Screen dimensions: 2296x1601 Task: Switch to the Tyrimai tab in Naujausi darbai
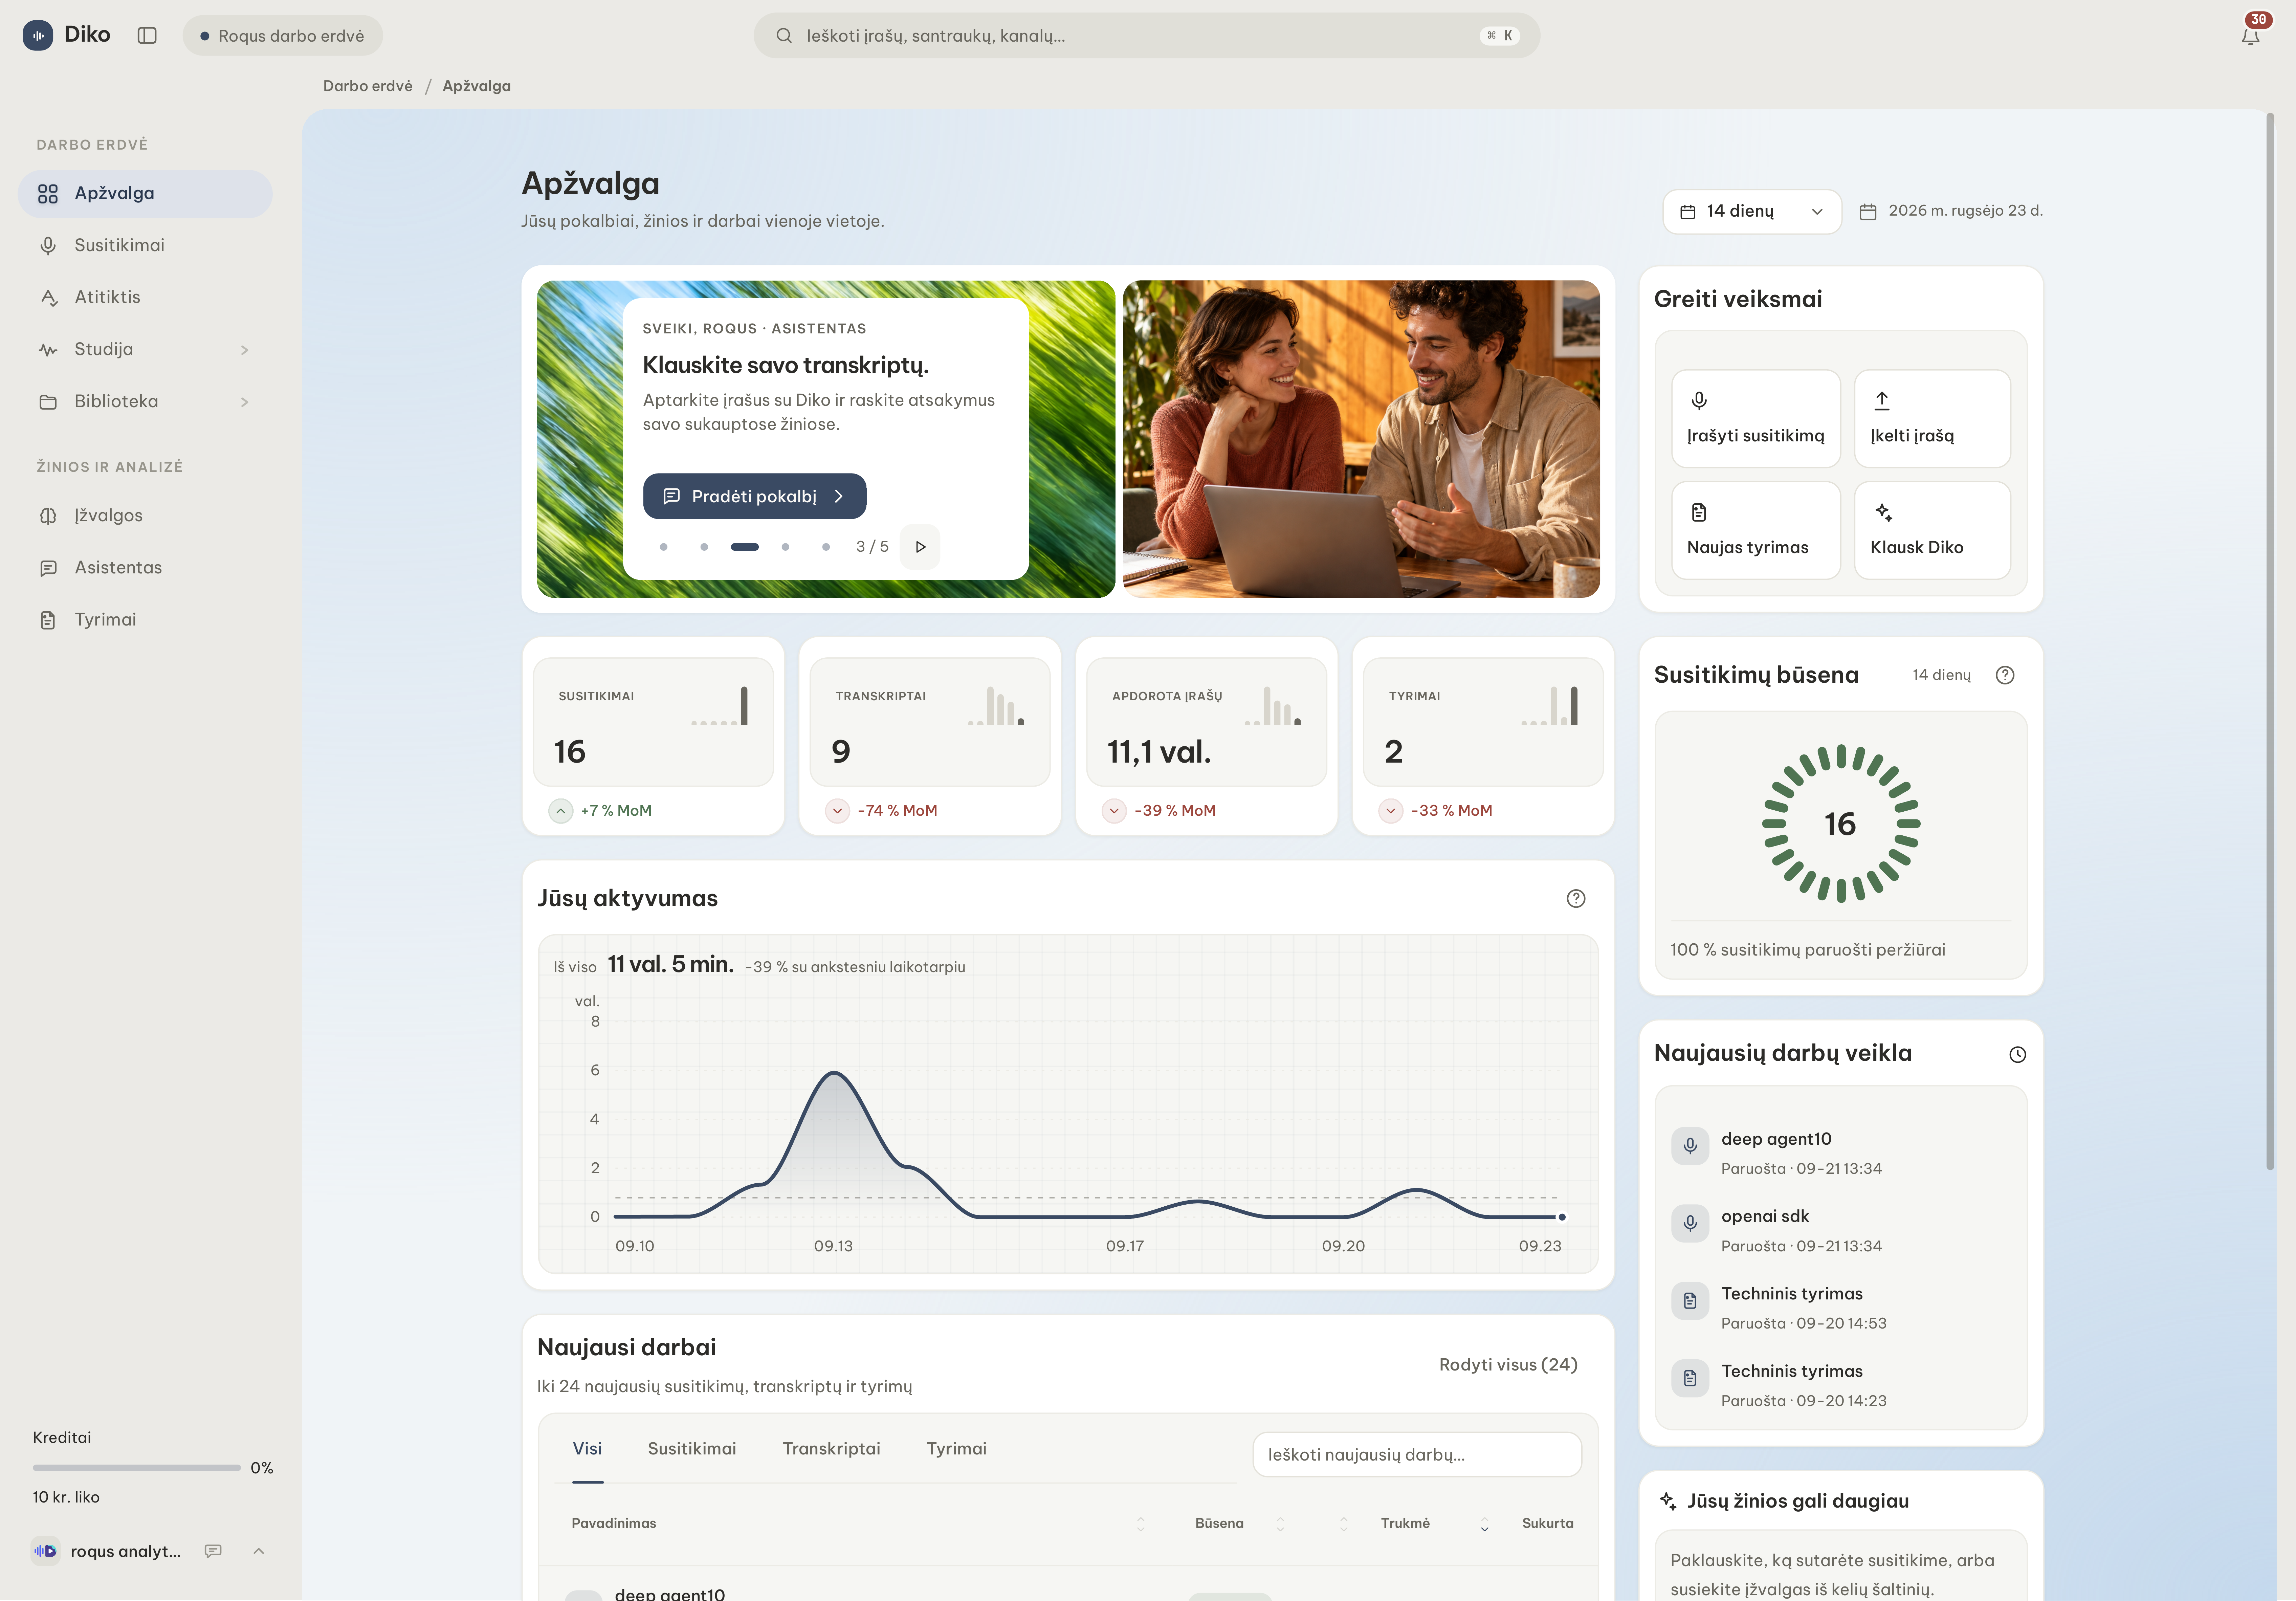click(x=956, y=1449)
